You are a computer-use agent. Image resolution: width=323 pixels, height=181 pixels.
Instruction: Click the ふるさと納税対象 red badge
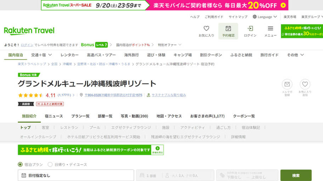[50, 104]
